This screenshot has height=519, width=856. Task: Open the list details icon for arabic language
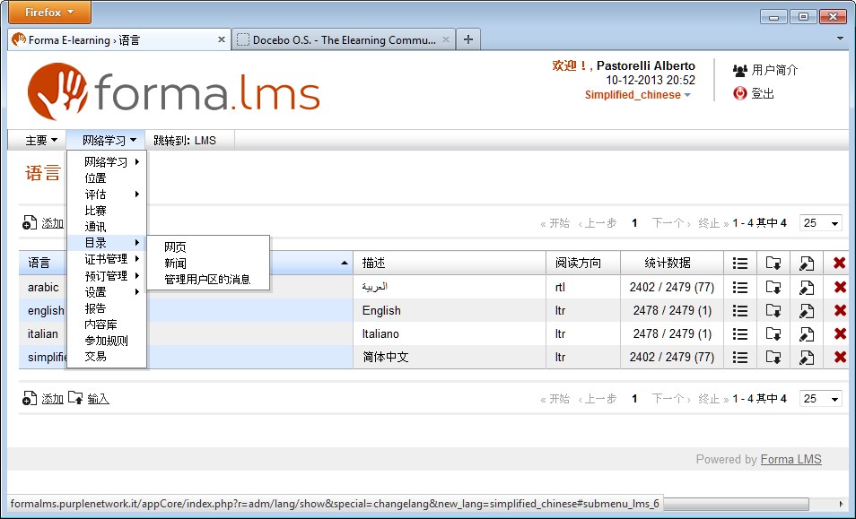pos(740,287)
